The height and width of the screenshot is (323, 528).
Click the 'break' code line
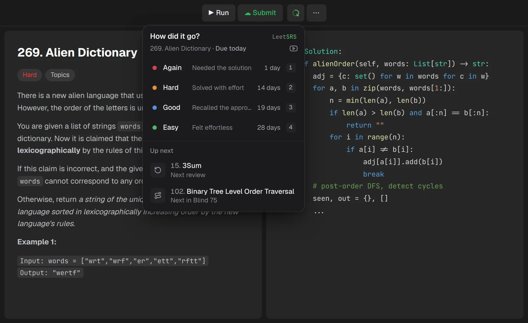[x=373, y=174]
